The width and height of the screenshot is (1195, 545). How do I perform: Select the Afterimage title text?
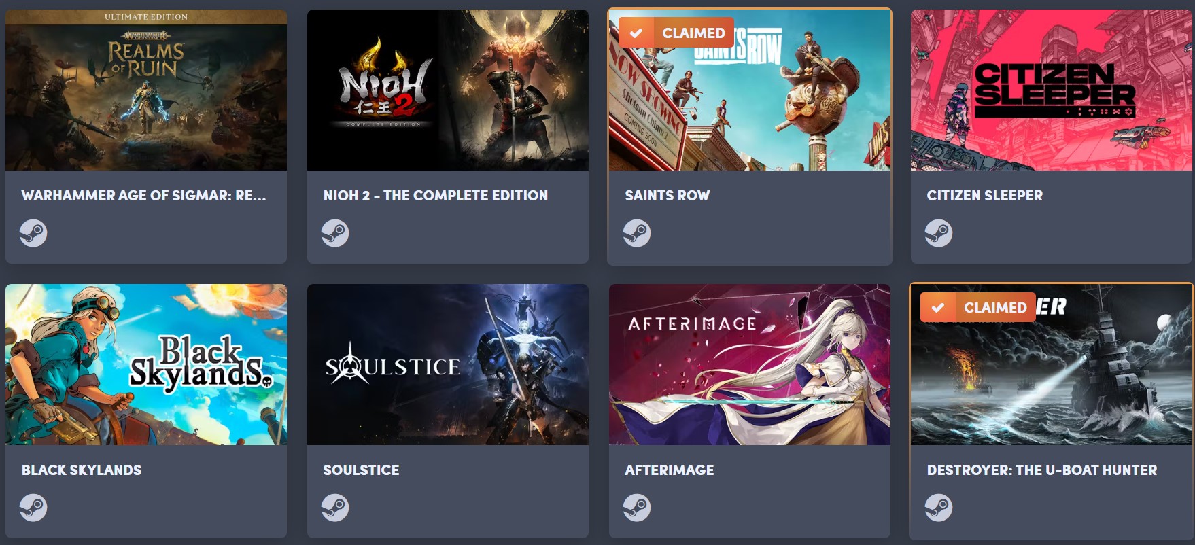point(670,470)
